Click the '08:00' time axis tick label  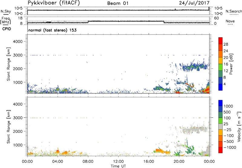pos(88,162)
